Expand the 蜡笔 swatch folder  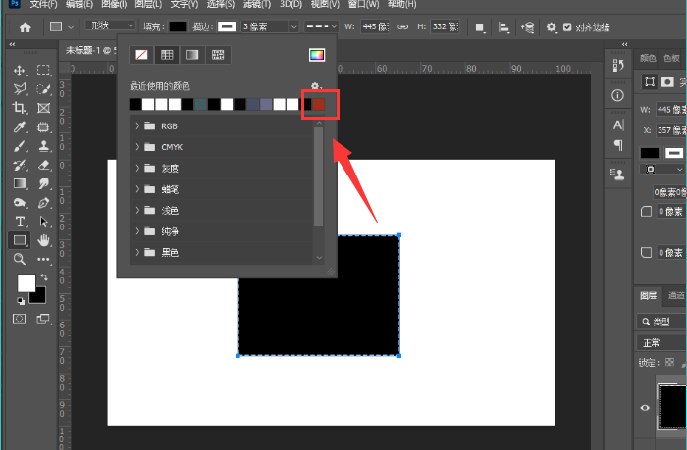pos(137,189)
